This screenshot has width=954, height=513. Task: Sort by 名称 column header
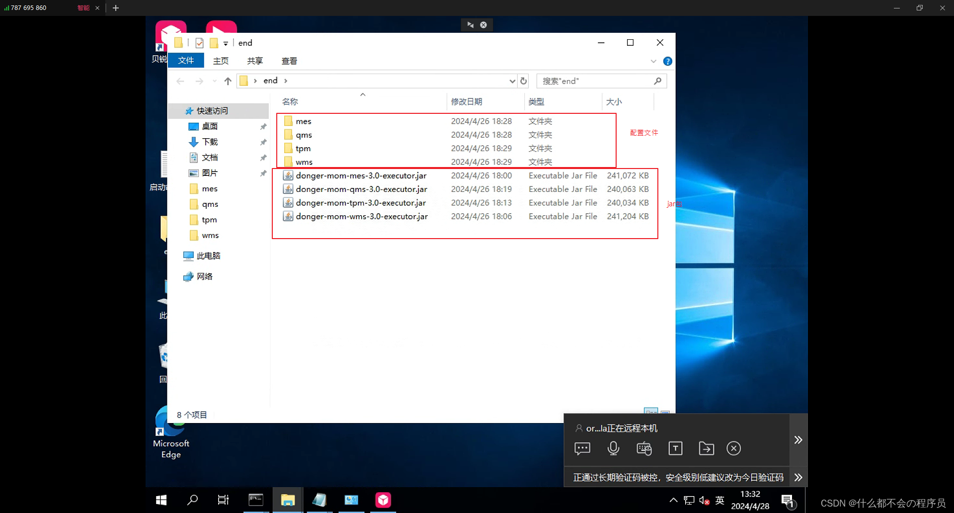point(290,101)
